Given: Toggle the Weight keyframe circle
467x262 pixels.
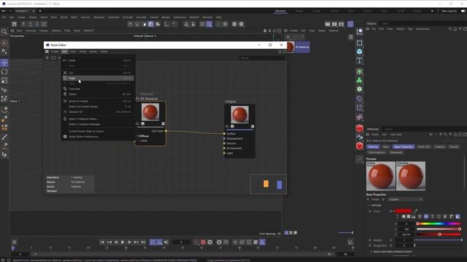Looking at the screenshot, I should tap(370, 240).
